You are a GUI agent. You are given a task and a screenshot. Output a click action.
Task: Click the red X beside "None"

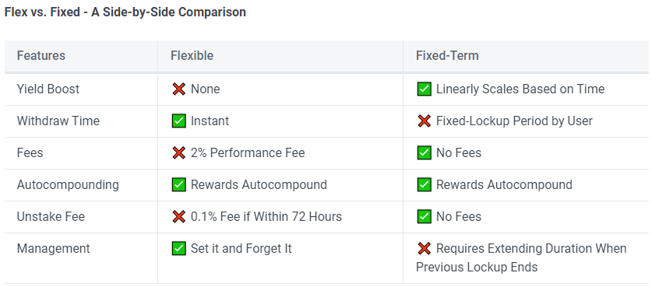pos(179,89)
